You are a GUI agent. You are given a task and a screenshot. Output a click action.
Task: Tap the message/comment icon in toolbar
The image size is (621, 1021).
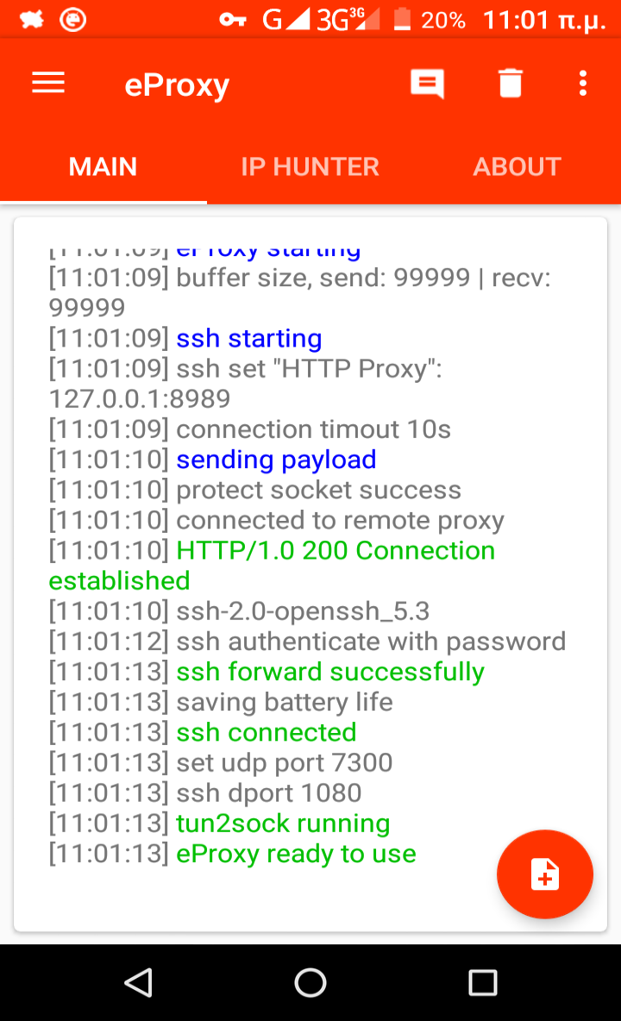click(x=427, y=84)
